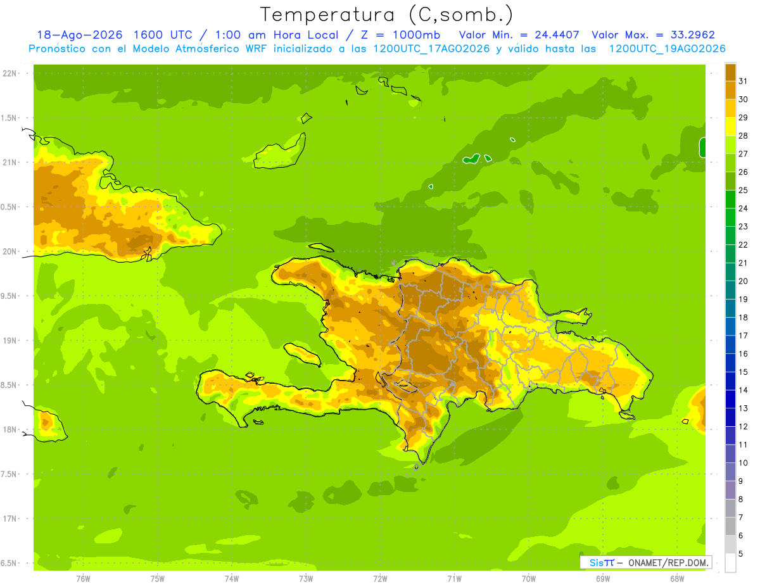Click the 'Temperatura (C,somb.)' chart title
This screenshot has height=587, width=760.
click(x=387, y=15)
